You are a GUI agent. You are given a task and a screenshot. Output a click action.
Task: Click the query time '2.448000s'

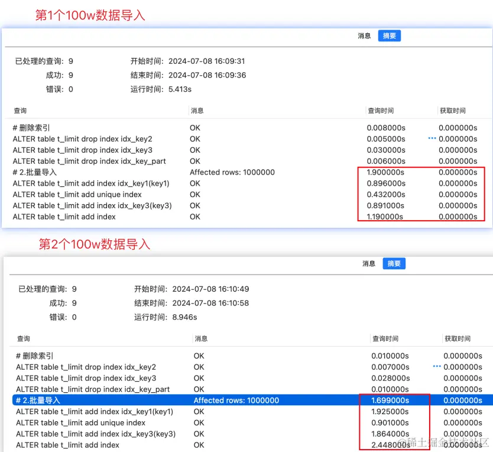pyautogui.click(x=391, y=445)
